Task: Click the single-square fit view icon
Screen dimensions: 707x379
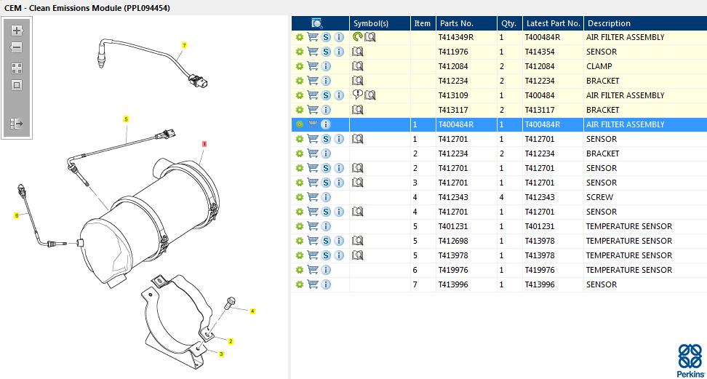Action: point(17,85)
